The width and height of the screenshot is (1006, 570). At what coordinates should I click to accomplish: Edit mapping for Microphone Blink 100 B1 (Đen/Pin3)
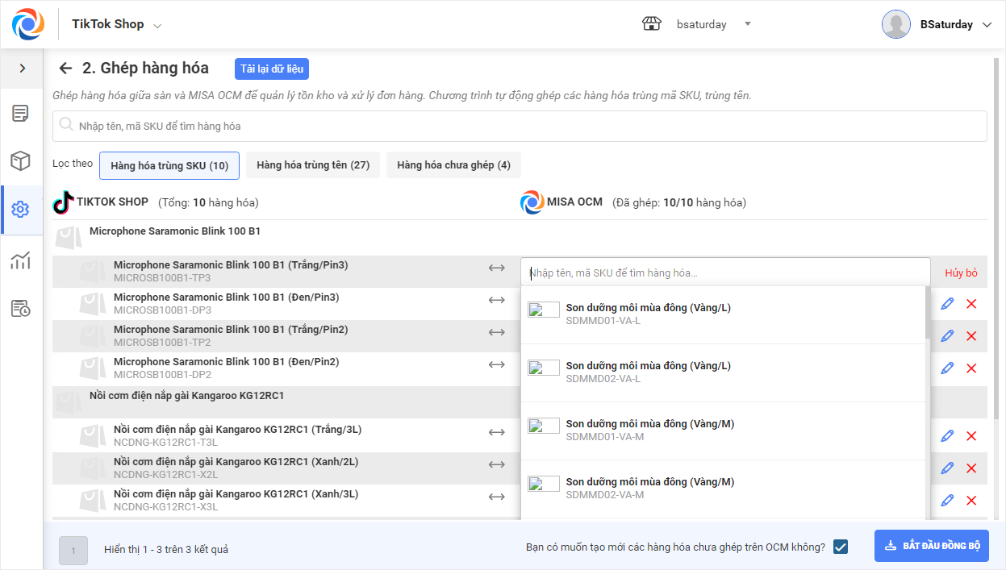947,304
